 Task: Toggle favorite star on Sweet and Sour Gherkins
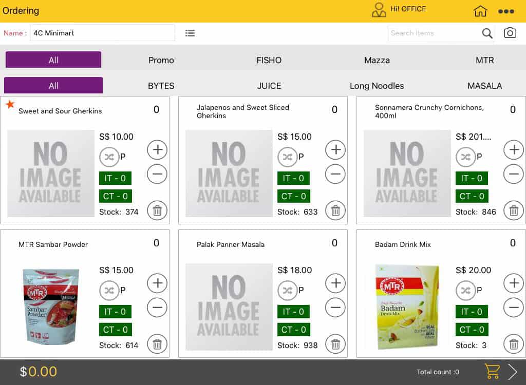point(10,104)
